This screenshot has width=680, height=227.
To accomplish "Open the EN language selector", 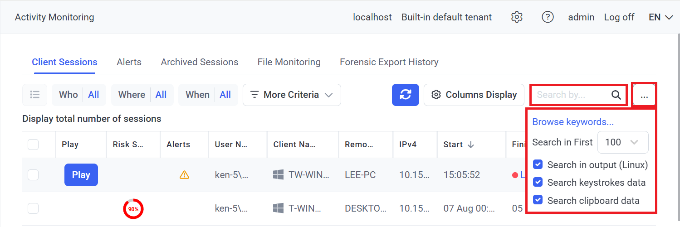I will 660,17.
